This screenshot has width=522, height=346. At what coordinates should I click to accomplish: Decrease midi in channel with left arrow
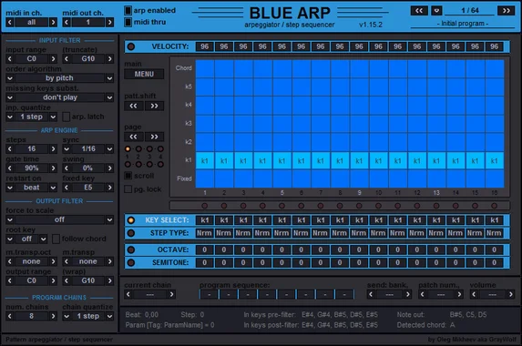10,22
